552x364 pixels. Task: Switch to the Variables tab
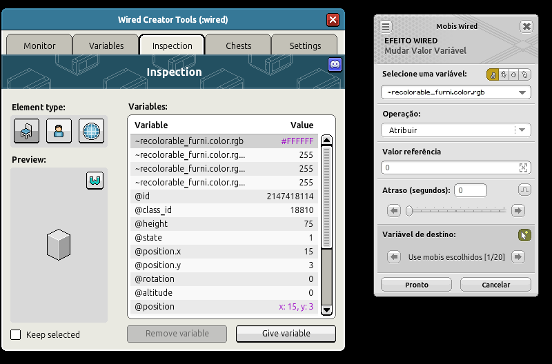pos(106,45)
